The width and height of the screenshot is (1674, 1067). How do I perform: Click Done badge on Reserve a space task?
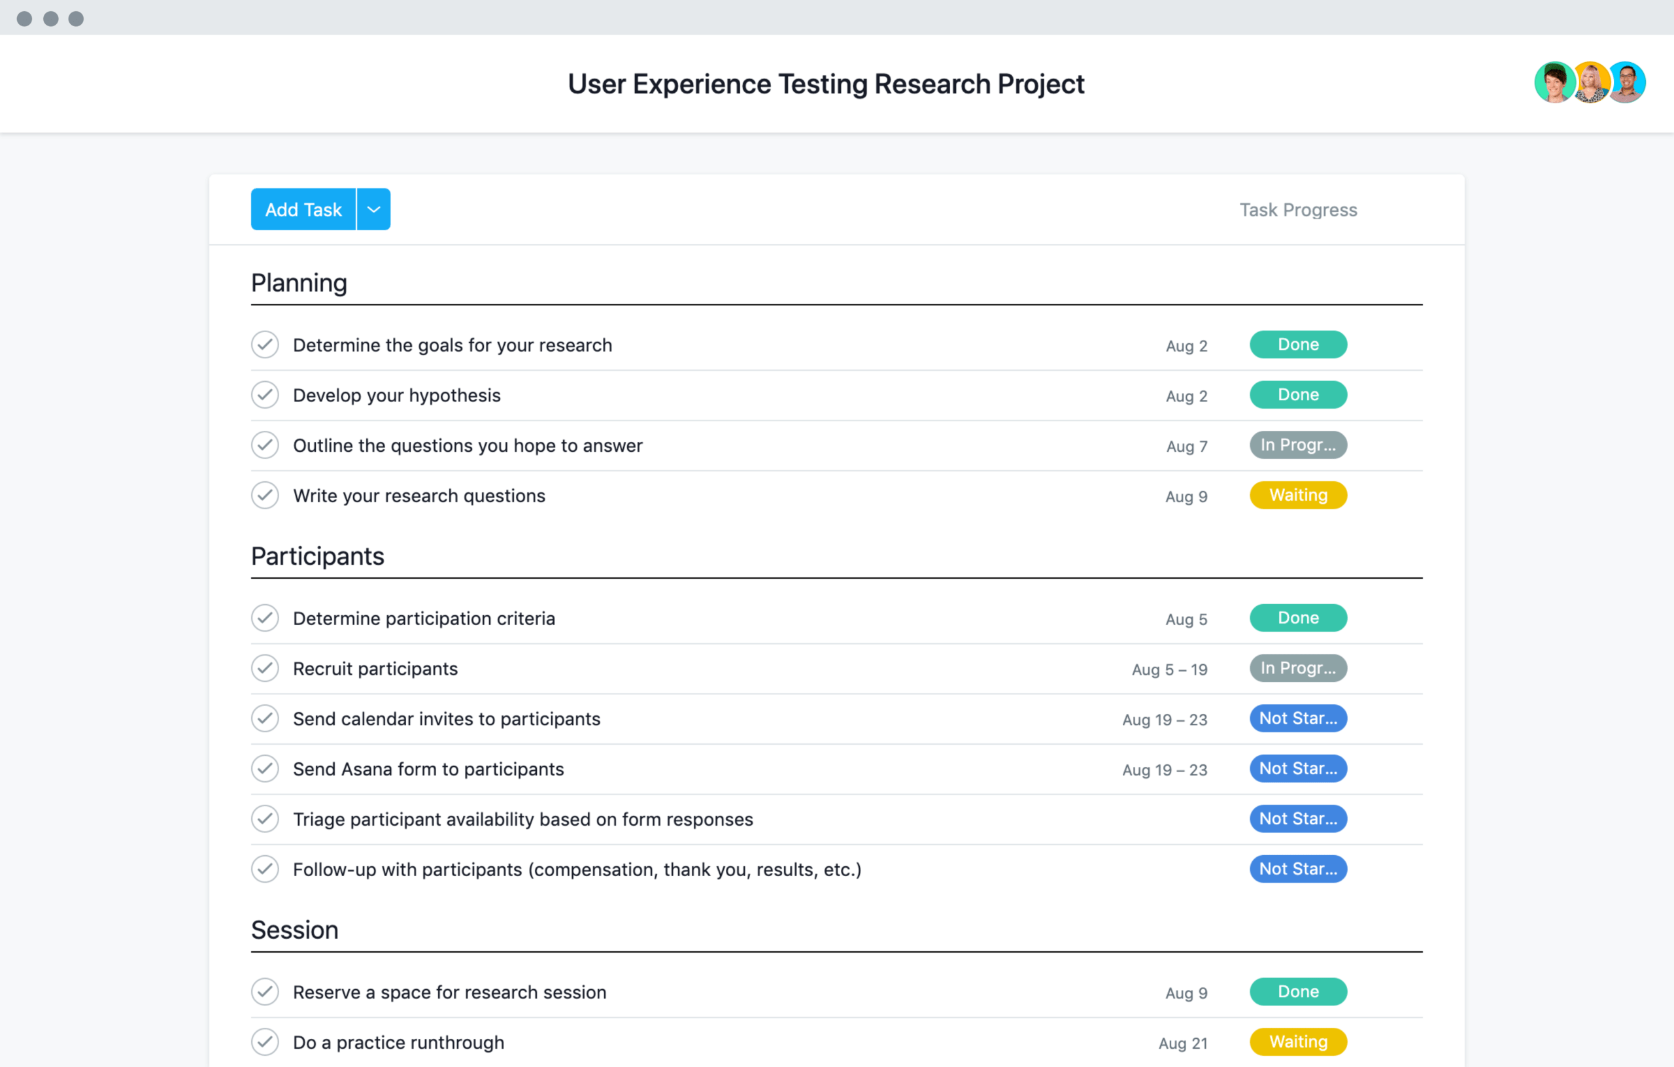1297,990
